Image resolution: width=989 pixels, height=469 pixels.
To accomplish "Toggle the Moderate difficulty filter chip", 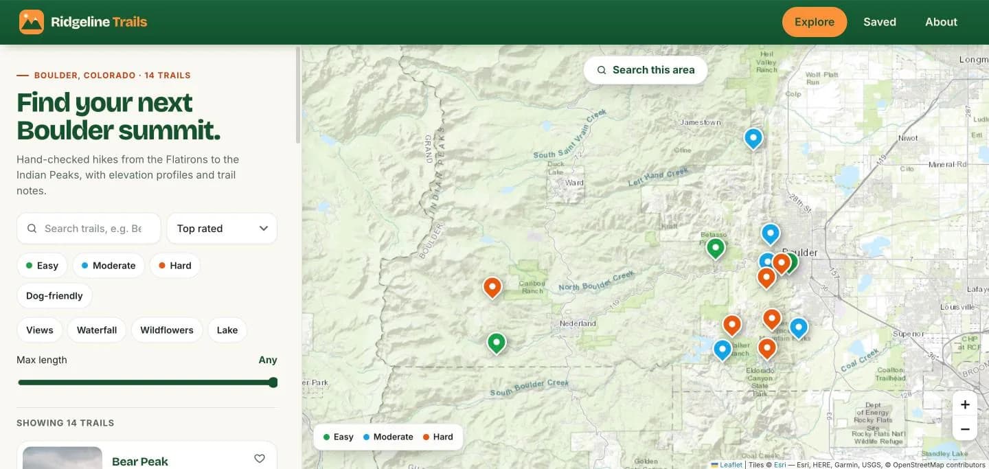I will (109, 266).
